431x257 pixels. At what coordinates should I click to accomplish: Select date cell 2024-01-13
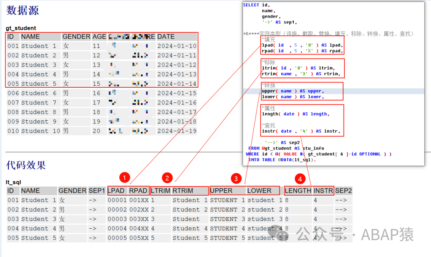coord(177,74)
